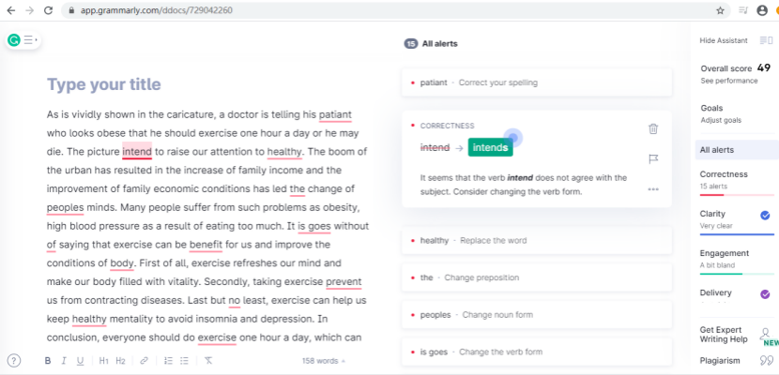
Task: Clear formatting with the toolbar icon
Action: click(x=208, y=360)
